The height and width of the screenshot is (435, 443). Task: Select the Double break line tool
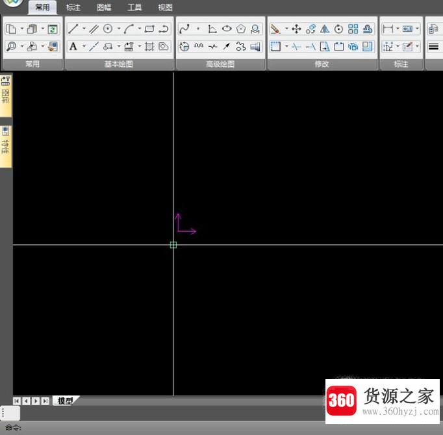pyautogui.click(x=212, y=47)
